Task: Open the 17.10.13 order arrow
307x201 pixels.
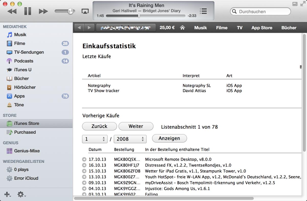Action: [x=84, y=159]
